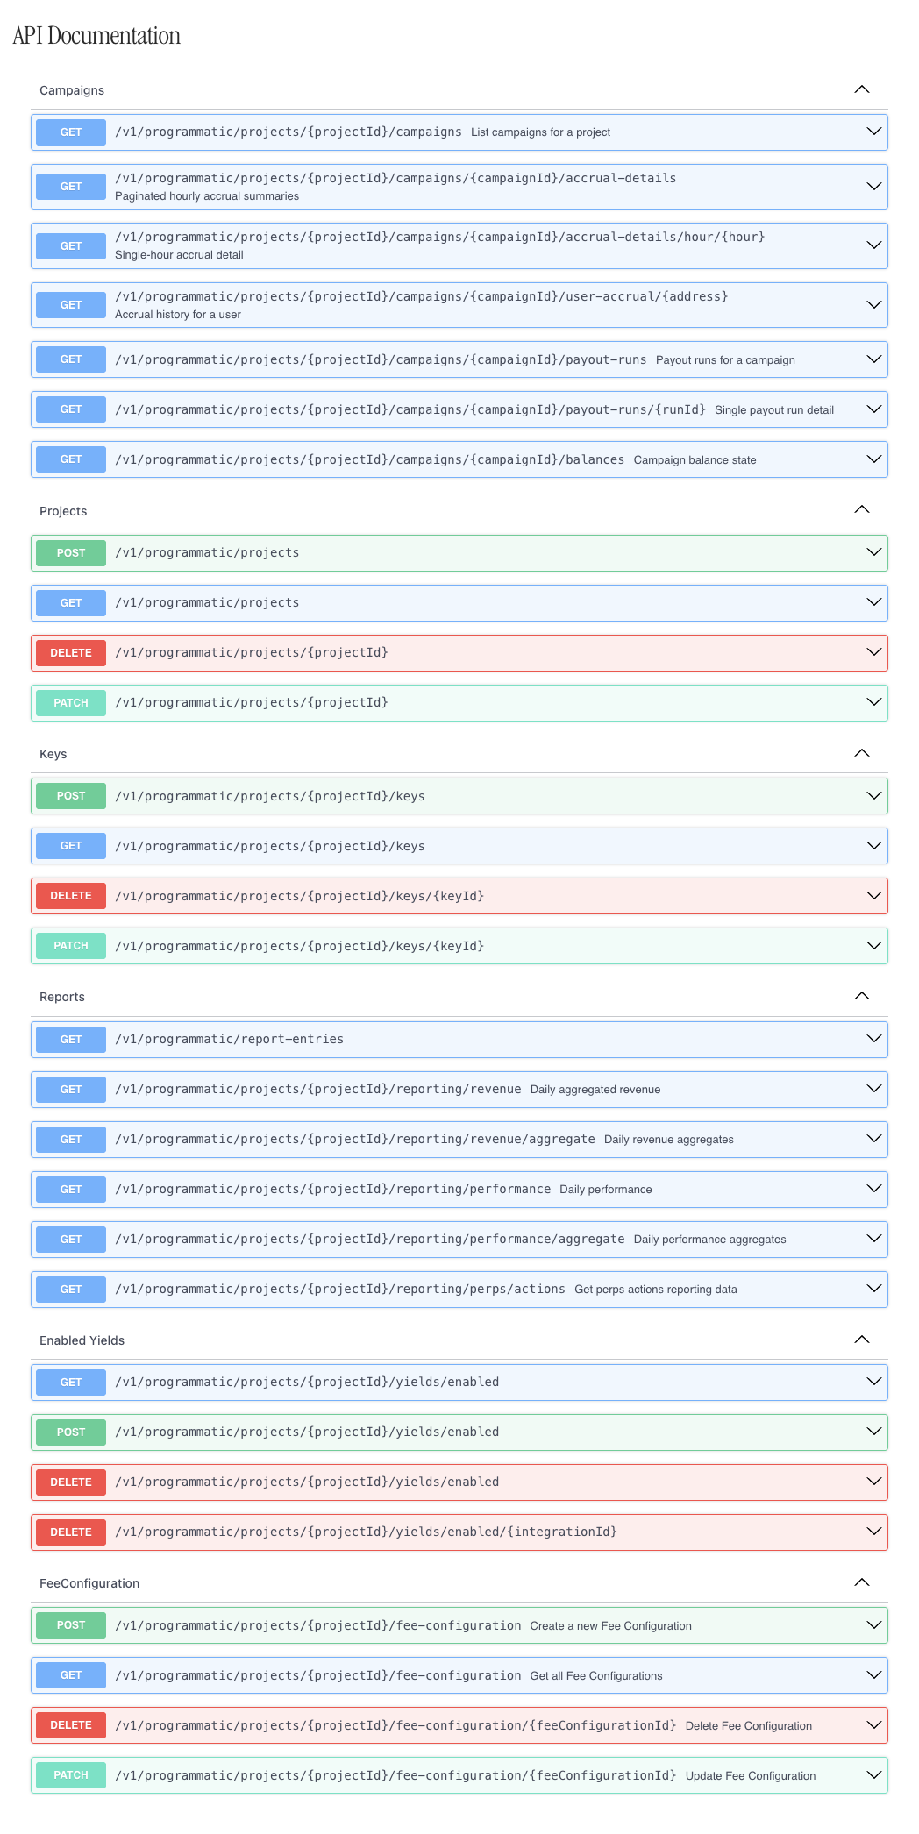
Task: Expand the List campaigns for a project endpoint
Action: pyautogui.click(x=874, y=132)
